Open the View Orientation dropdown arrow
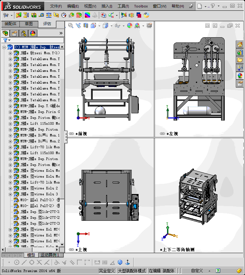Screen dimensions: 245x275 99,26
